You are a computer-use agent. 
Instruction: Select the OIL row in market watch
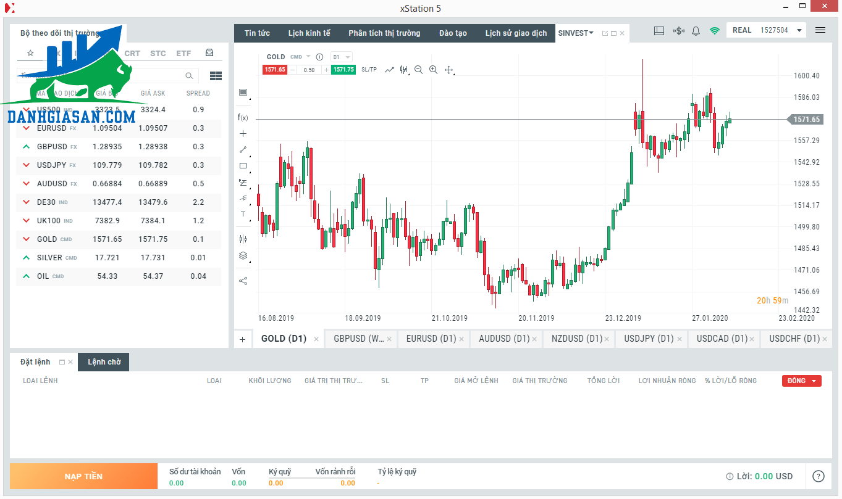point(119,276)
